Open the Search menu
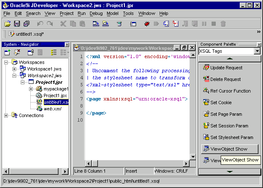 (x=33, y=13)
